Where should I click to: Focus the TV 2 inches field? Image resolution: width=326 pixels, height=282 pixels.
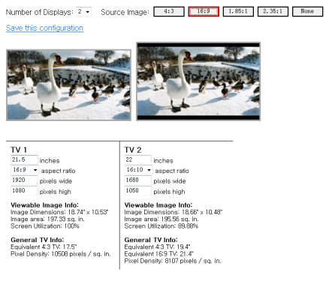(138, 159)
